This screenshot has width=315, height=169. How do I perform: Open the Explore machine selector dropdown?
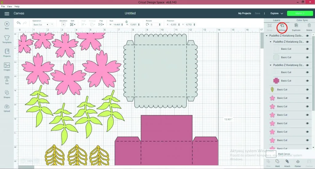[277, 13]
